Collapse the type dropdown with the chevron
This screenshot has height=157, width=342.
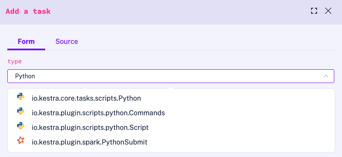(326, 76)
